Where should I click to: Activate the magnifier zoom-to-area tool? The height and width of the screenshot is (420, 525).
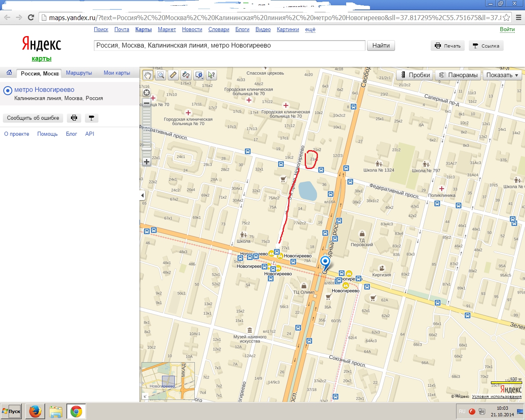tap(160, 75)
